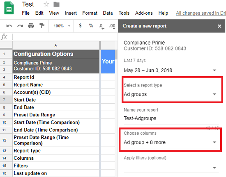The width and height of the screenshot is (226, 177).
Task: Select the Columns cell
Action: click(56, 158)
